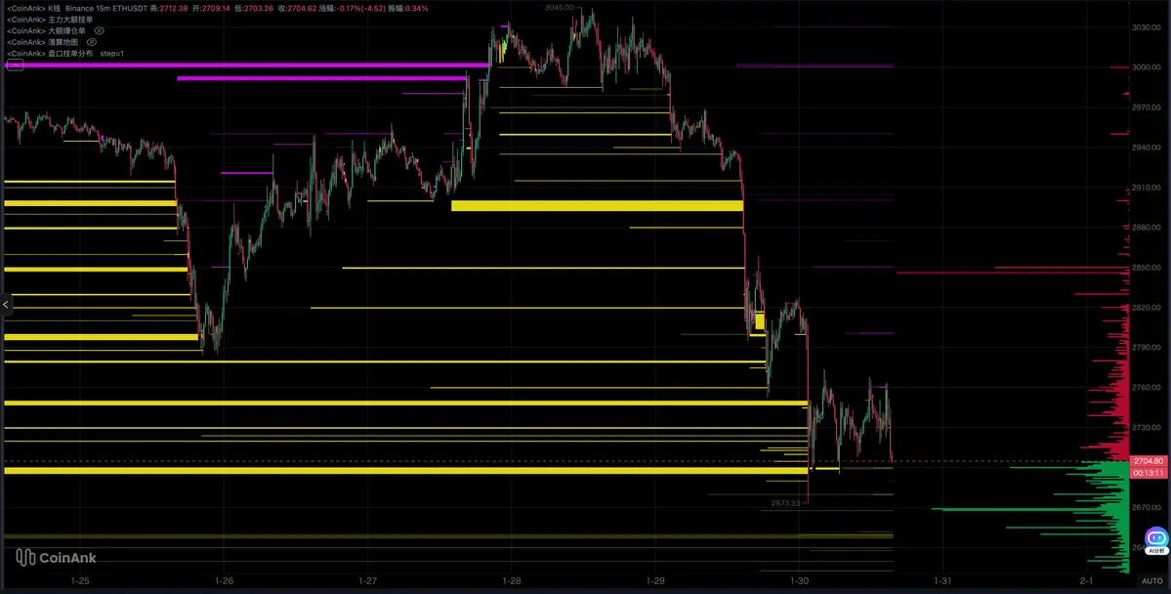Expand the left sidebar arrow
The width and height of the screenshot is (1171, 594).
(5, 304)
